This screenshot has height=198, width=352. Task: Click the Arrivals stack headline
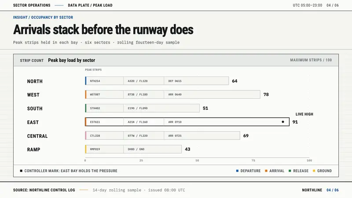[103, 30]
